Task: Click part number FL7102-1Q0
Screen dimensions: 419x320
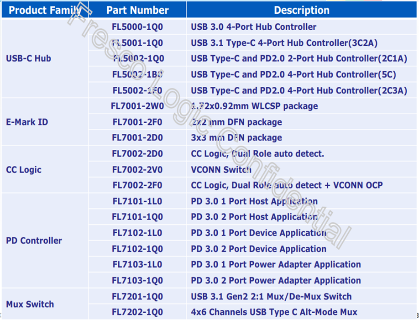Action: [137, 249]
